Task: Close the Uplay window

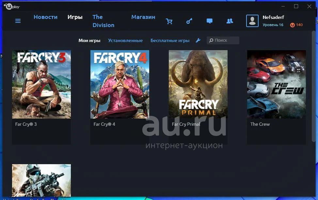Action: 309,7
